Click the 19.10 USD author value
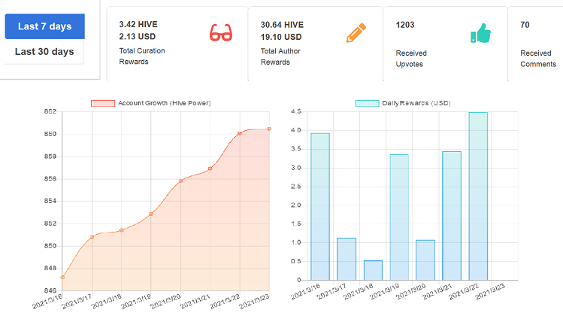The height and width of the screenshot is (319, 563). coord(281,37)
